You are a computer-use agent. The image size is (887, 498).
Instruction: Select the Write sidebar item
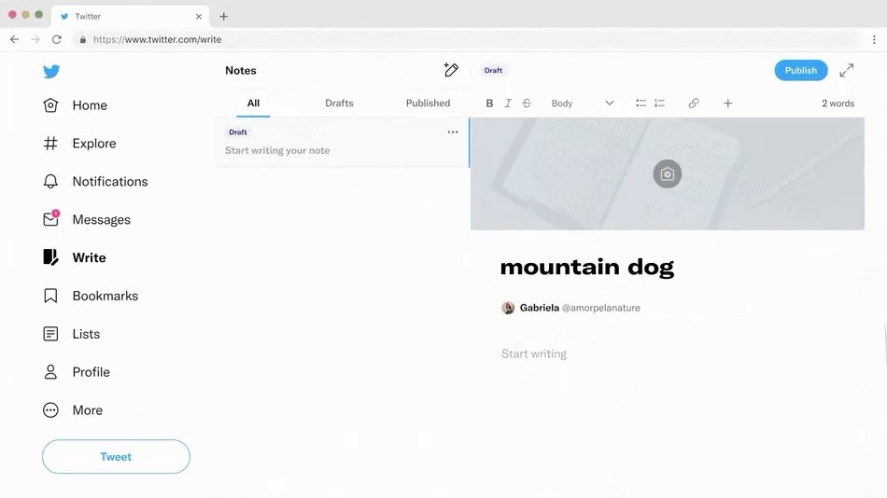pyautogui.click(x=75, y=257)
